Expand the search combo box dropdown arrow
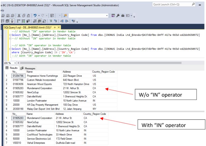This screenshot has width=206, height=146. 107,16
